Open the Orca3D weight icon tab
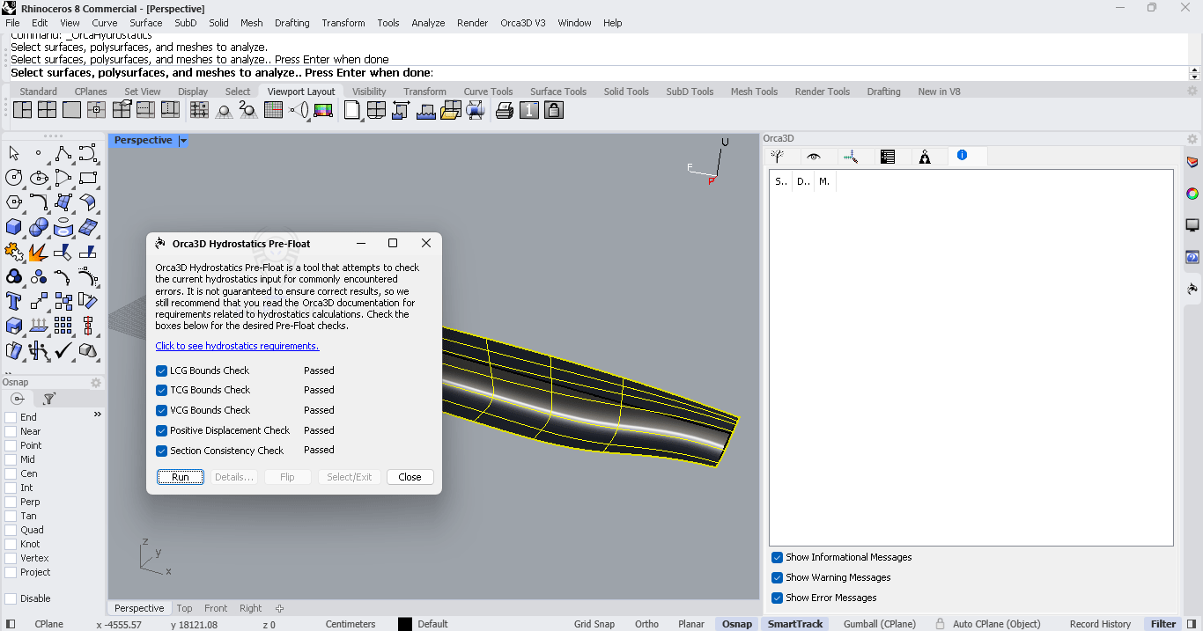The width and height of the screenshot is (1203, 631). coord(925,157)
